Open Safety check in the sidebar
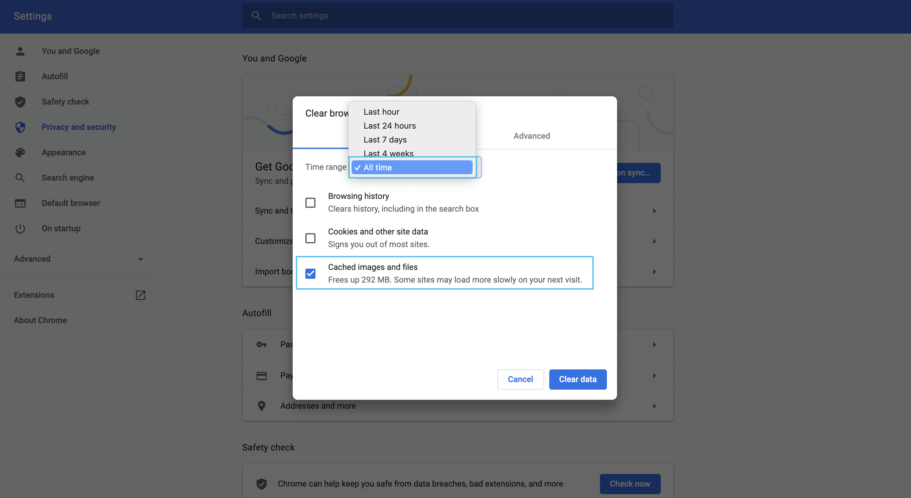 [x=65, y=102]
